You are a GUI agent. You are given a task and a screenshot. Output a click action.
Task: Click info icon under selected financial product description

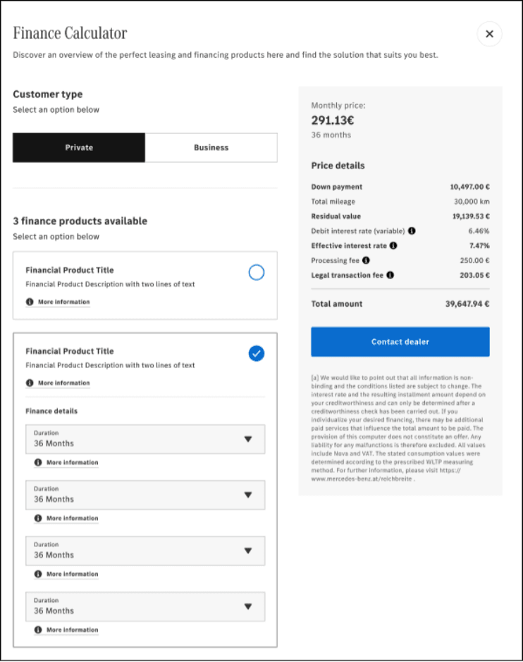[x=30, y=383]
